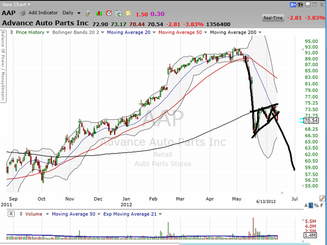This screenshot has width=327, height=245.
Task: Click the 95.00 price scale label
Action: click(311, 41)
